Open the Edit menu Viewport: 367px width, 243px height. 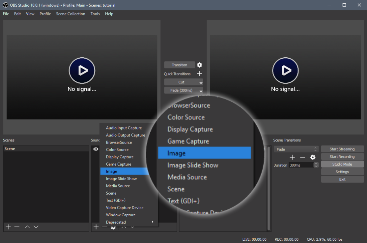(17, 14)
